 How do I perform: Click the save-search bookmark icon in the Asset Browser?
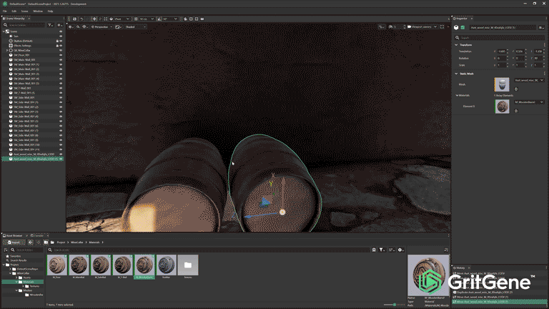pos(374,250)
